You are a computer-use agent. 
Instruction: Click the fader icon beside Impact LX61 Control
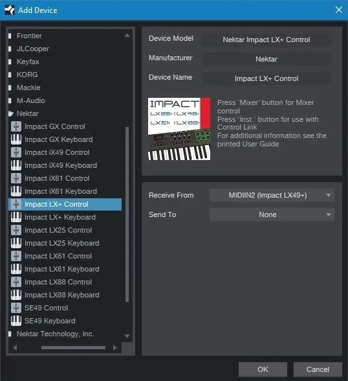point(16,256)
